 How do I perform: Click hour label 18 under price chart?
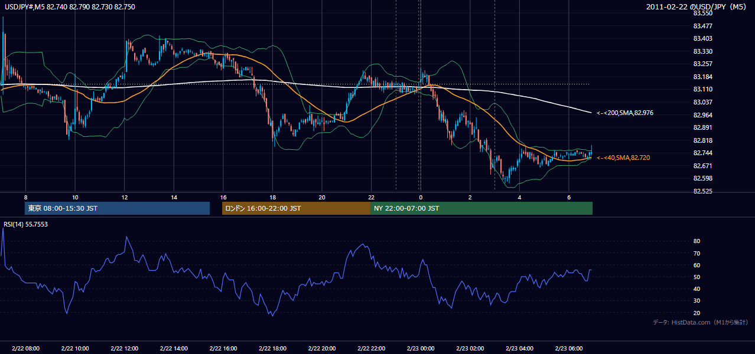272,197
